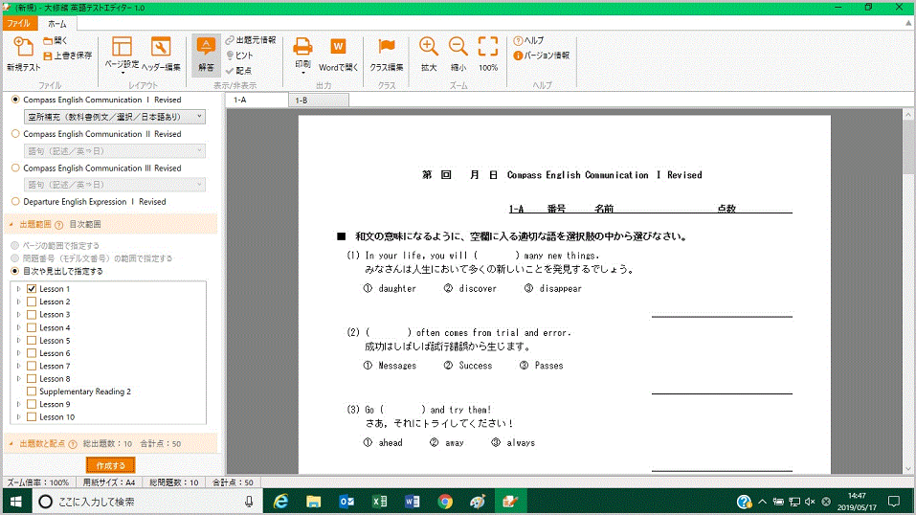
Task: Open File Explorer from taskbar
Action: click(x=314, y=502)
